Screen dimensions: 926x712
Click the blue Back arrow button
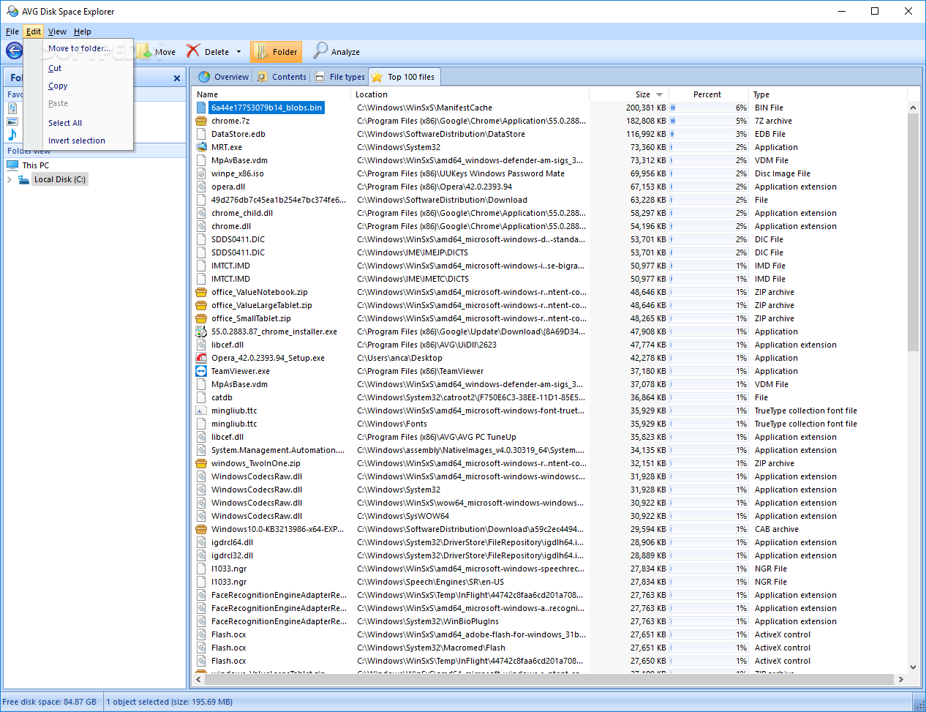14,50
